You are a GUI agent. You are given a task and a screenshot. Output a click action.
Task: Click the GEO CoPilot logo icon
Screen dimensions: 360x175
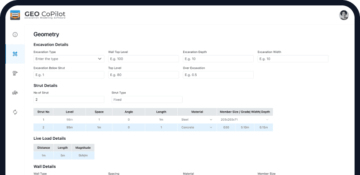pos(15,15)
